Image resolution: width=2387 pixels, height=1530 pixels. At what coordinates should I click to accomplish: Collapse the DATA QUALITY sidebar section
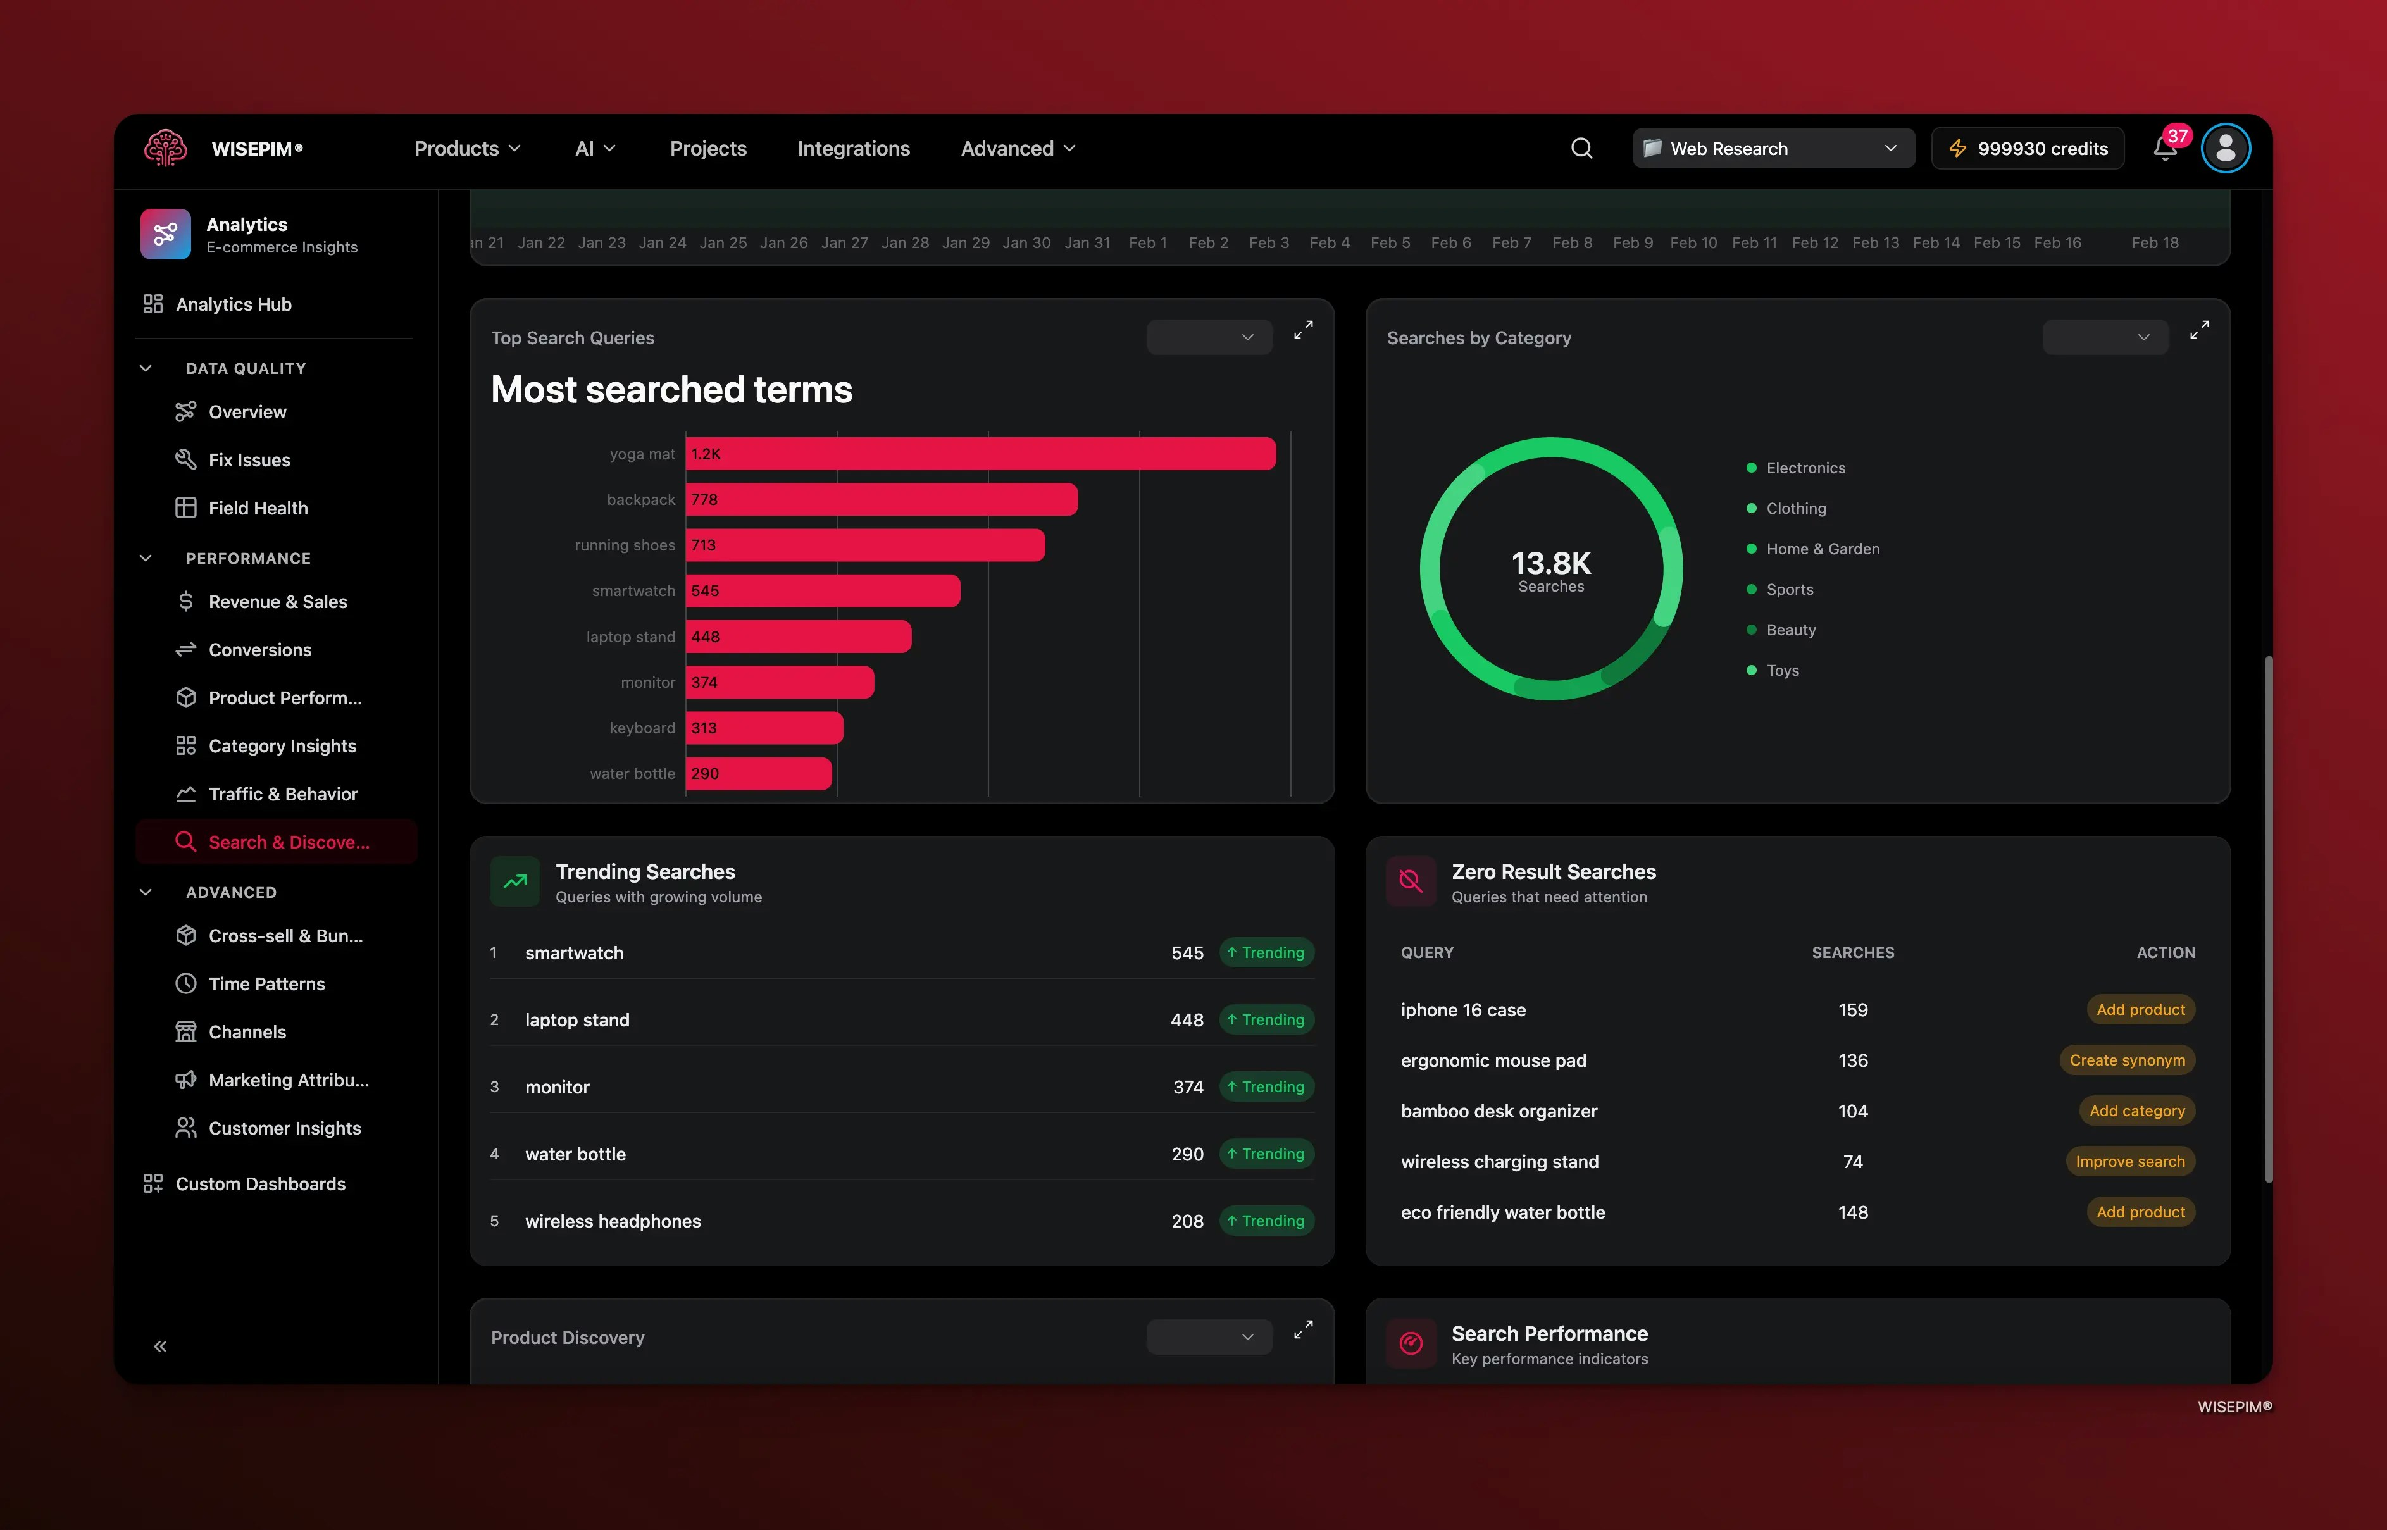click(146, 368)
